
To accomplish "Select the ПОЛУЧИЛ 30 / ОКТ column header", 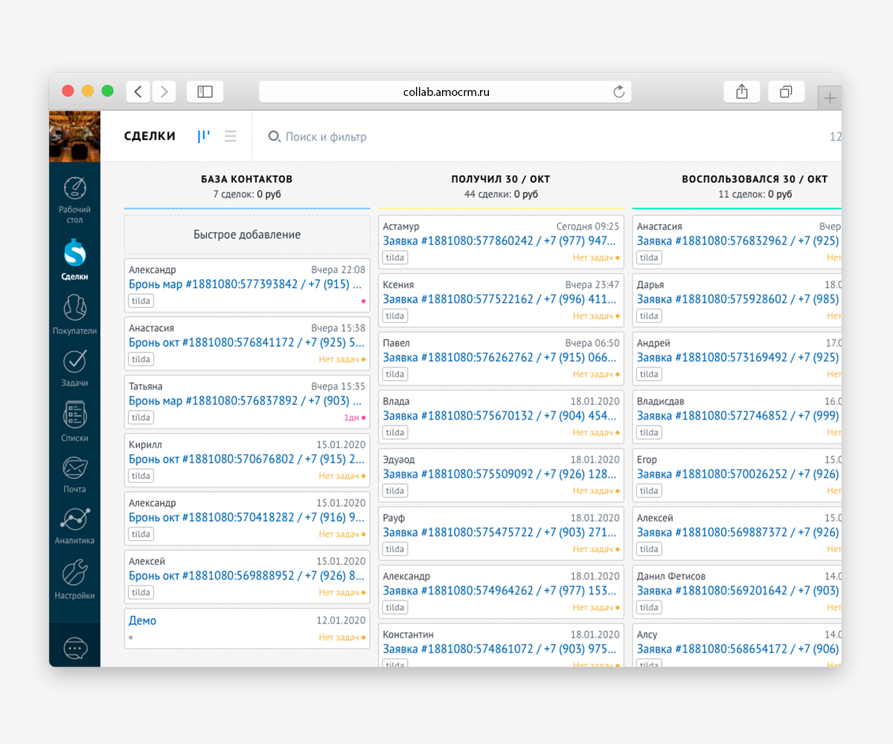I will (x=501, y=179).
